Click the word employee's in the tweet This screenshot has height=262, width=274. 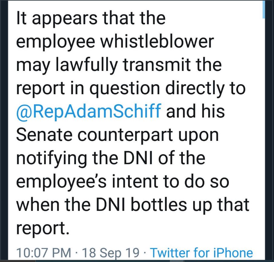(x=61, y=182)
